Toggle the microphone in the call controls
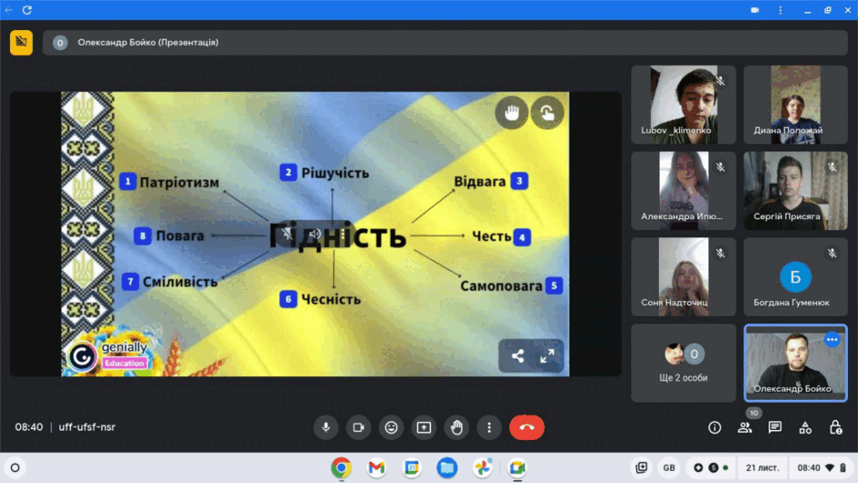 [x=326, y=427]
